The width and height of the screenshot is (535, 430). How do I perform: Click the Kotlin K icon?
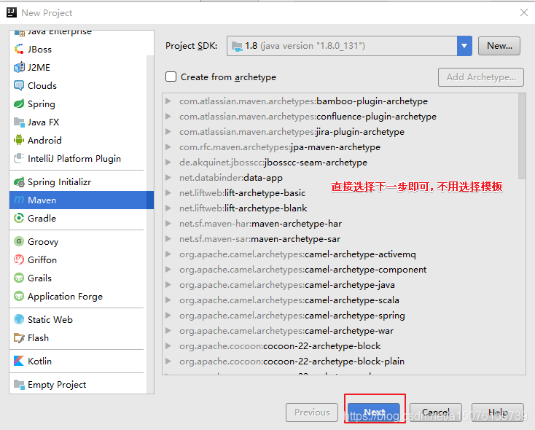19,361
